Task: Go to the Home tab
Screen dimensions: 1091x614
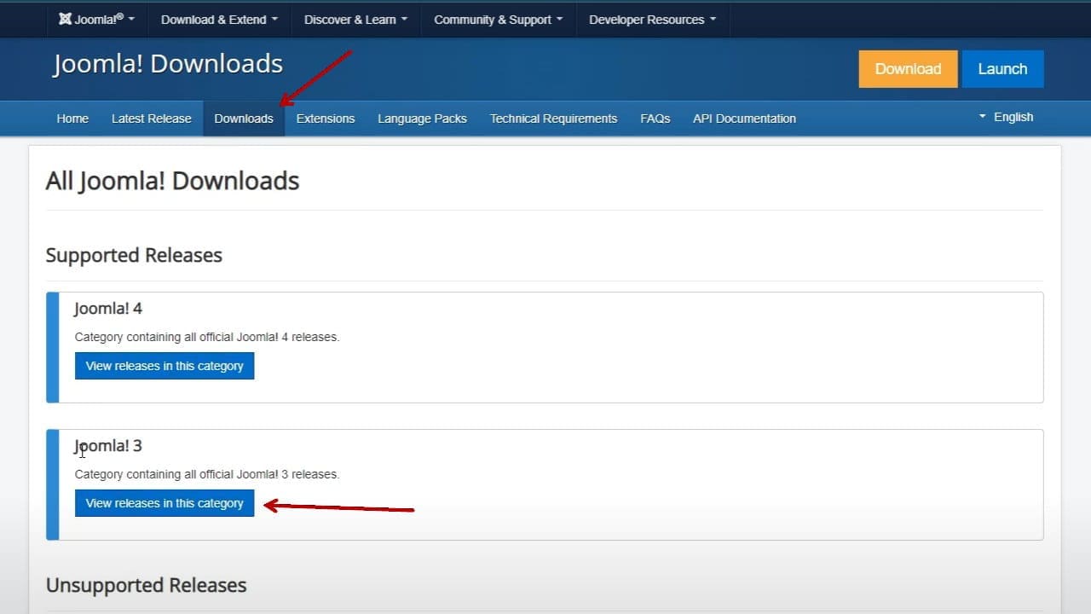Action: pos(72,119)
